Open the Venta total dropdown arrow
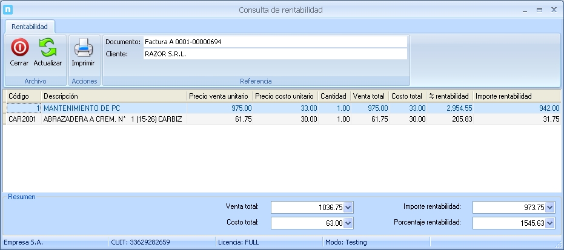564x250 pixels. 348,207
